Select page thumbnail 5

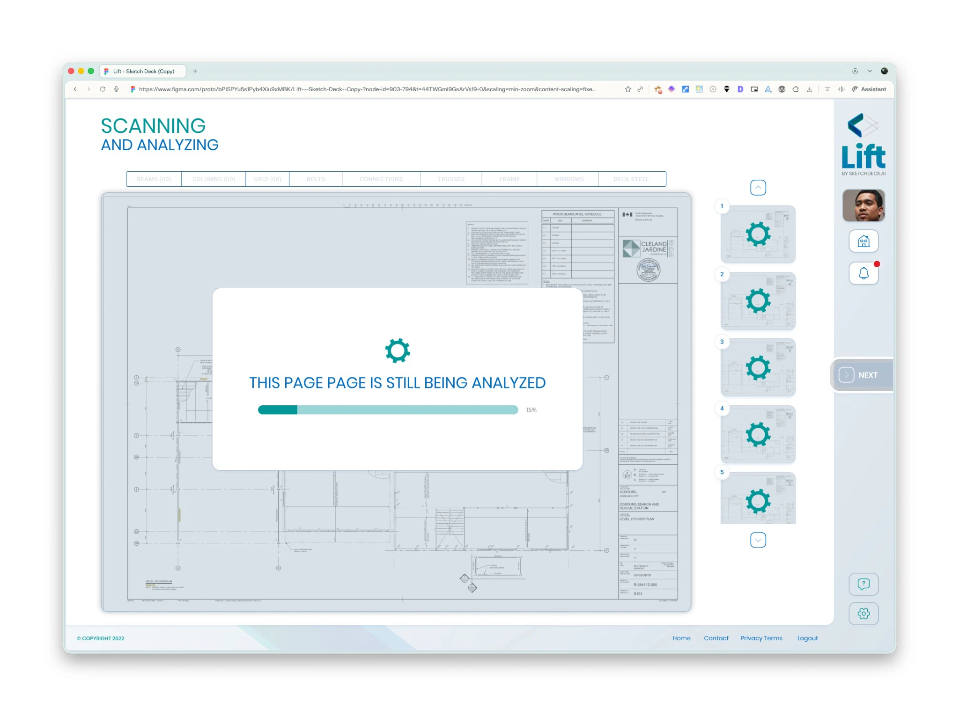pos(758,498)
